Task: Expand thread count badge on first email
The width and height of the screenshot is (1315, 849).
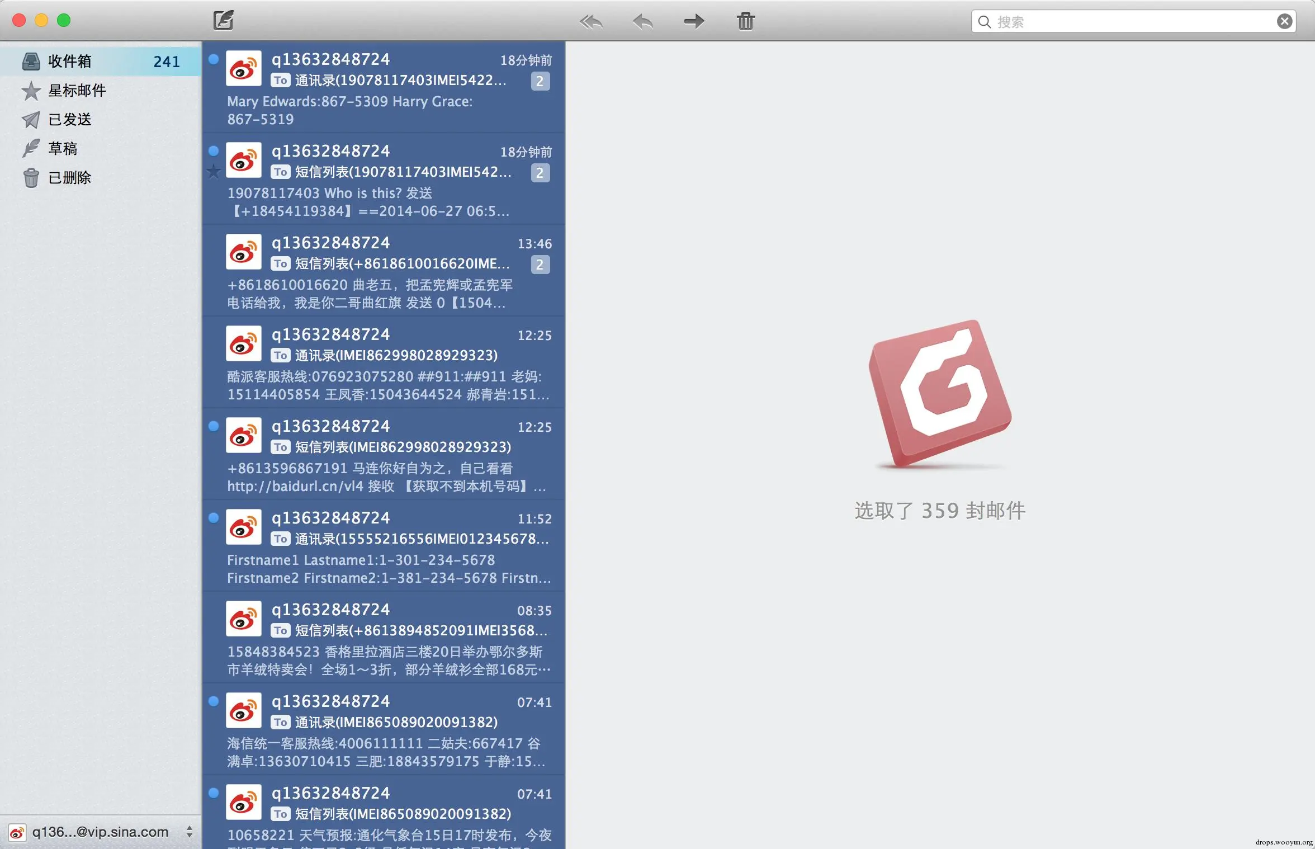Action: click(540, 81)
